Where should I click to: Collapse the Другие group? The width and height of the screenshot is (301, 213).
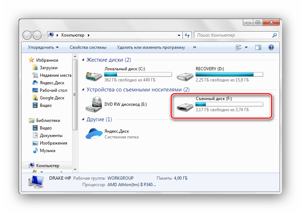click(83, 119)
